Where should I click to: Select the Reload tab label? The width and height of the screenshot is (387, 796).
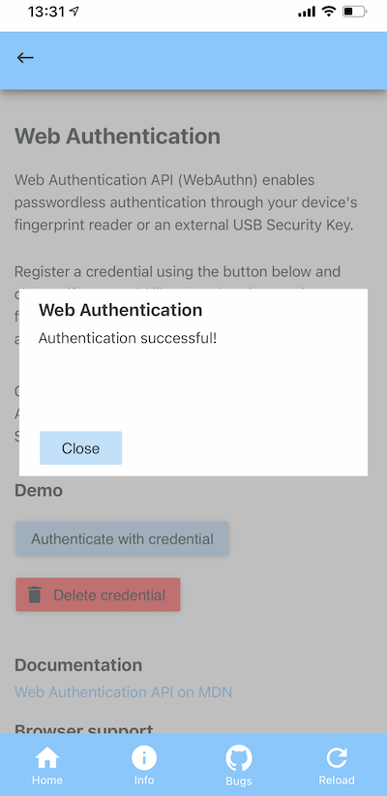coord(337,780)
